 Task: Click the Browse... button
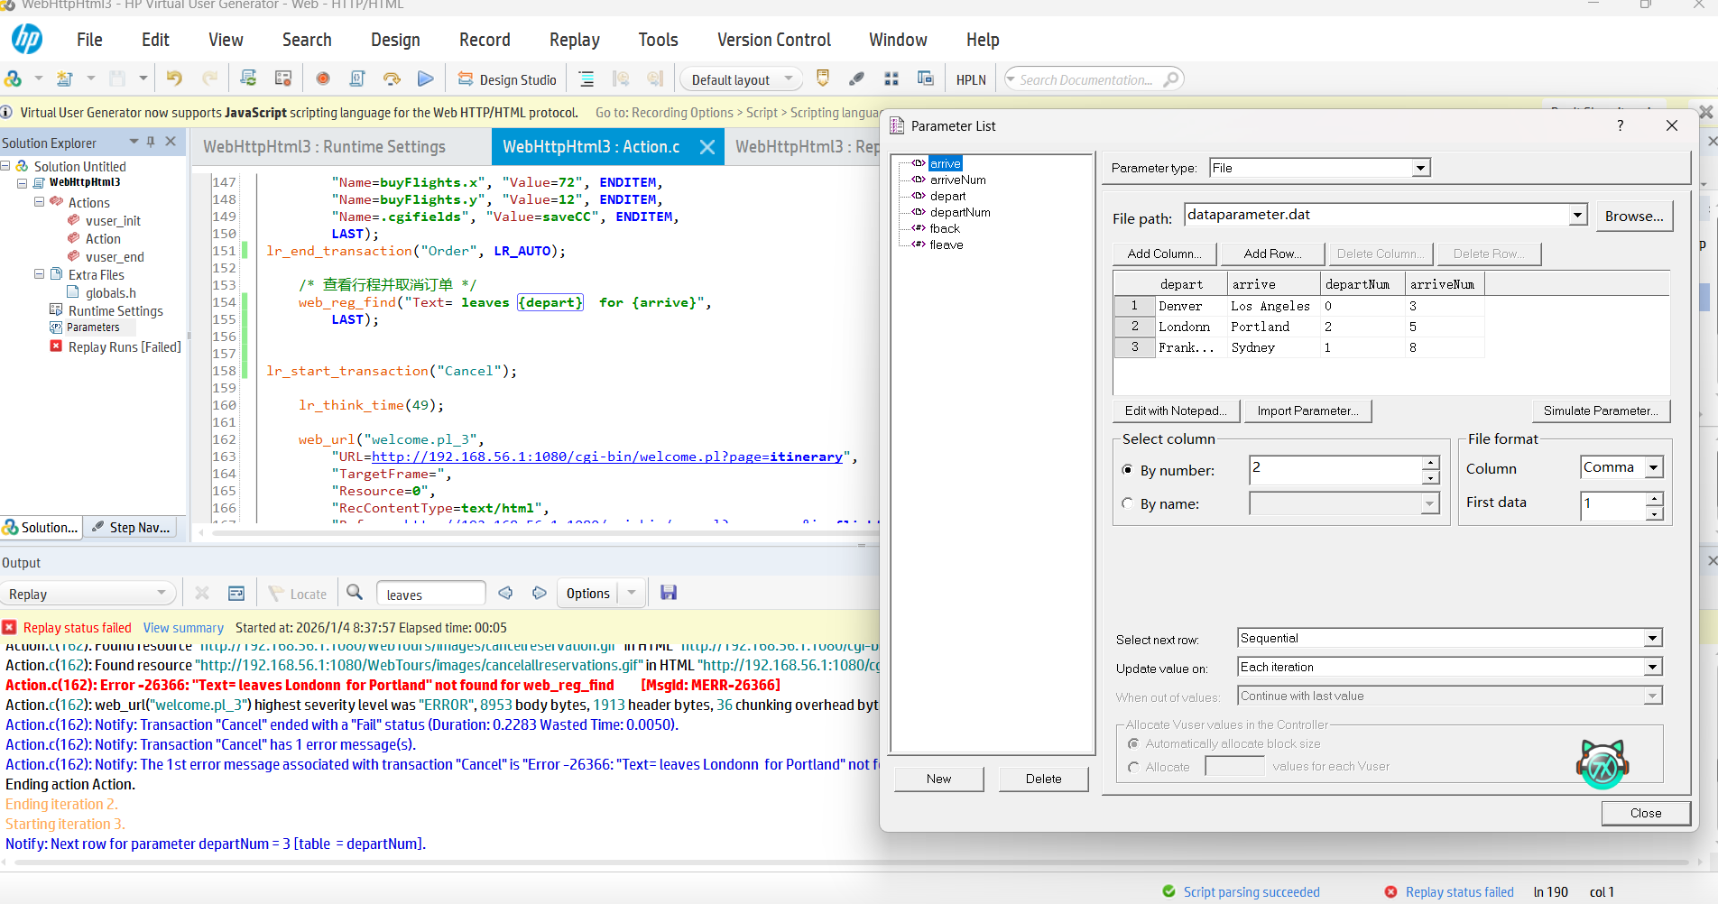pyautogui.click(x=1633, y=216)
